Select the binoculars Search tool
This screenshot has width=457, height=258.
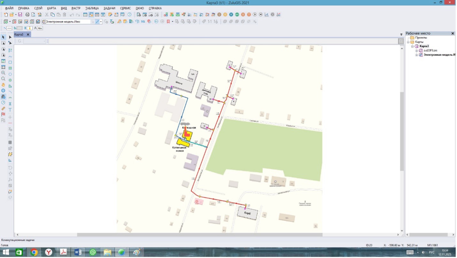[3, 97]
